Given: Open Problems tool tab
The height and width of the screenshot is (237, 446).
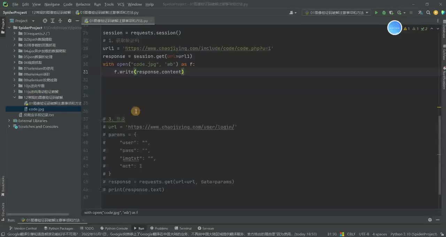Looking at the screenshot, I should [x=159, y=228].
